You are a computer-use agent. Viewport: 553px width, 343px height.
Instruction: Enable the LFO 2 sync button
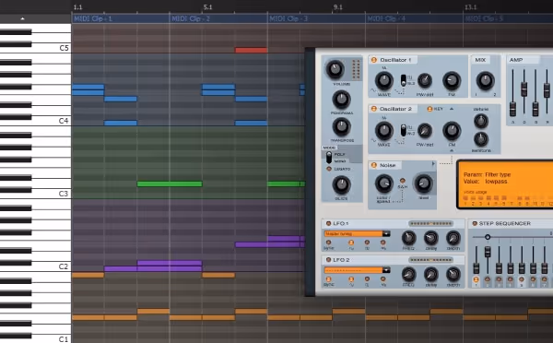[x=329, y=278]
